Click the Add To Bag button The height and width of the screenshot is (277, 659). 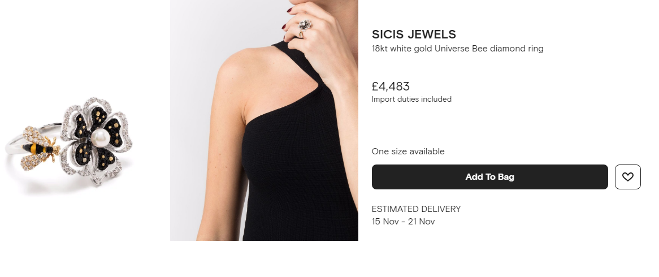click(x=489, y=177)
